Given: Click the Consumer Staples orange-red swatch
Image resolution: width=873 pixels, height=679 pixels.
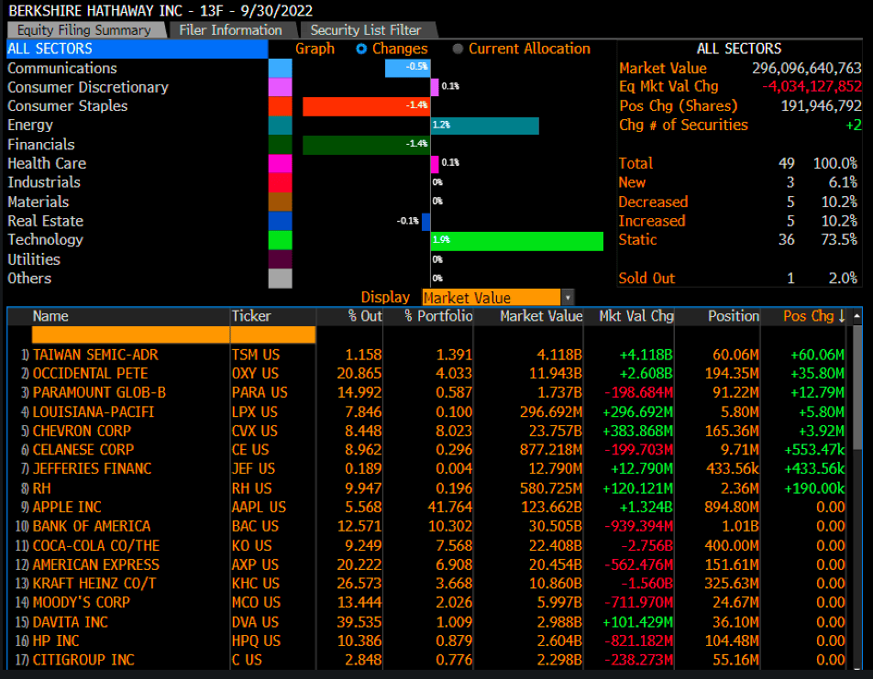Looking at the screenshot, I should point(280,106).
